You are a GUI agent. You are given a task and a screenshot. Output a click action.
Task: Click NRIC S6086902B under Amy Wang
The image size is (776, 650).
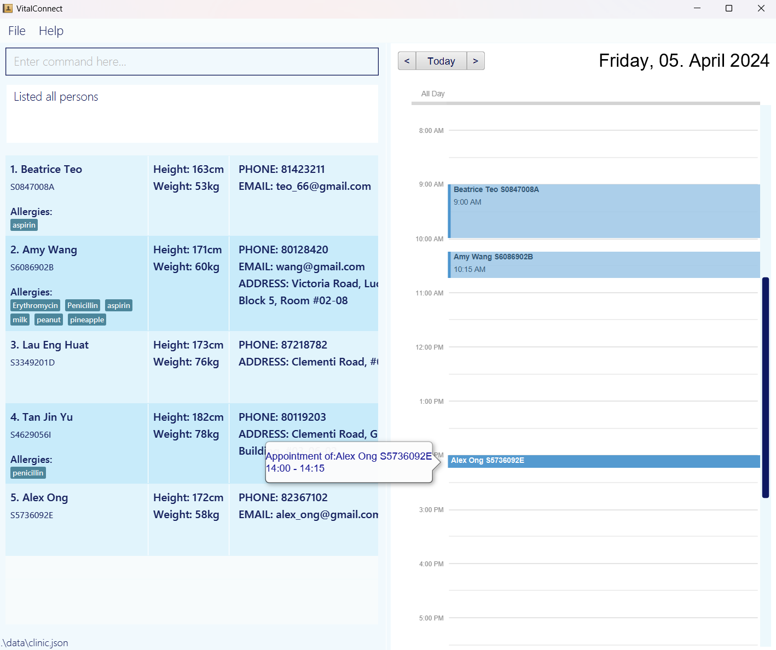(32, 268)
